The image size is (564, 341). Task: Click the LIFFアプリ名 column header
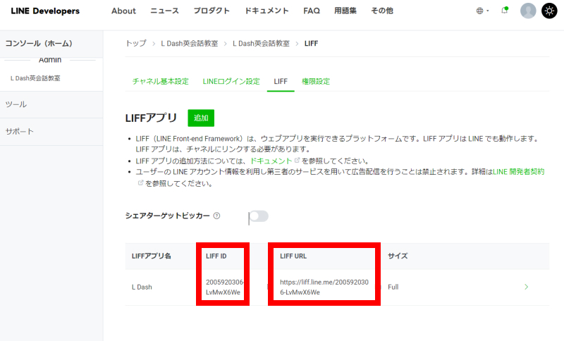click(x=152, y=256)
